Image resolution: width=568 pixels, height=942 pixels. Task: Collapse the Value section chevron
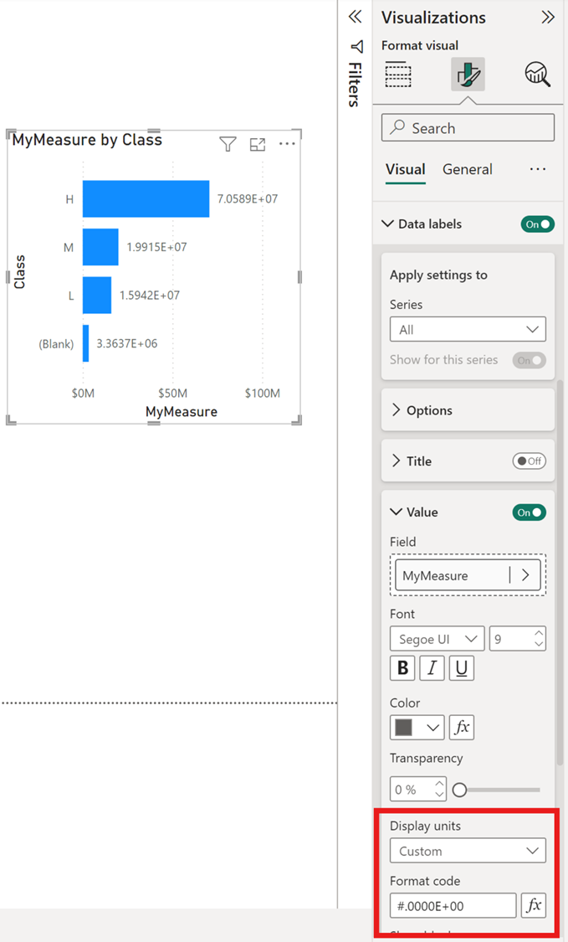tap(396, 512)
